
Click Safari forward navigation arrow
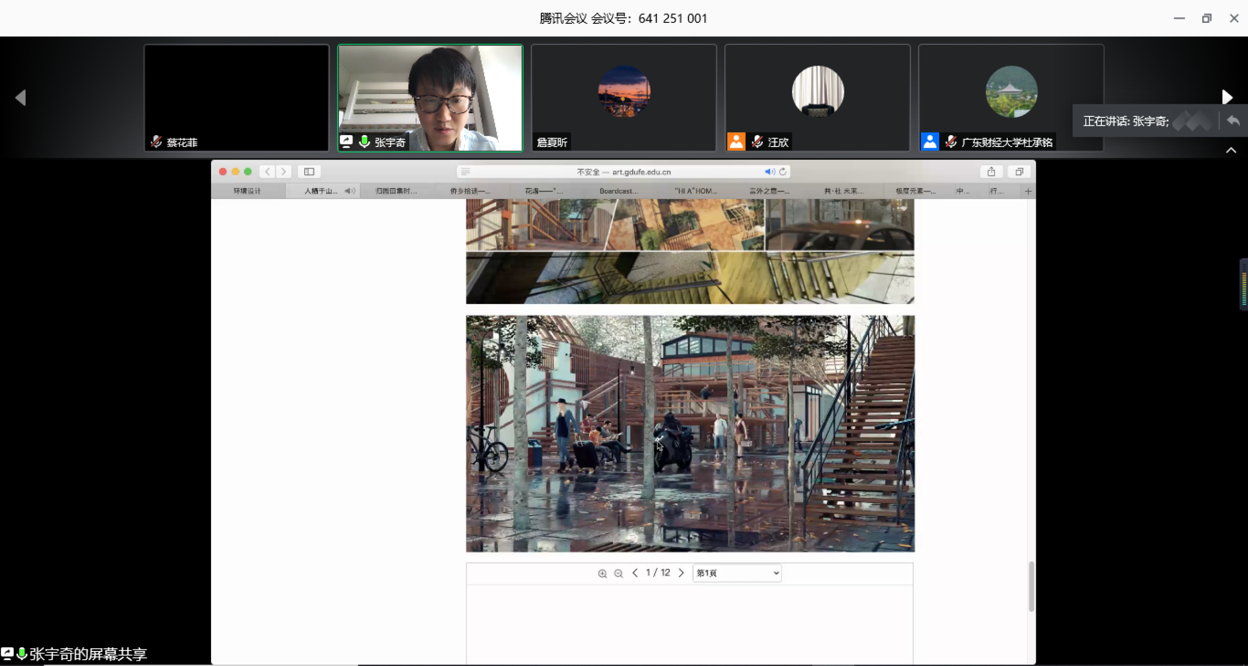click(x=283, y=171)
